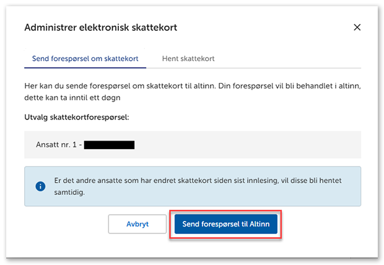Switch to the Hent skattekort tab
This screenshot has width=384, height=265.
tap(188, 59)
